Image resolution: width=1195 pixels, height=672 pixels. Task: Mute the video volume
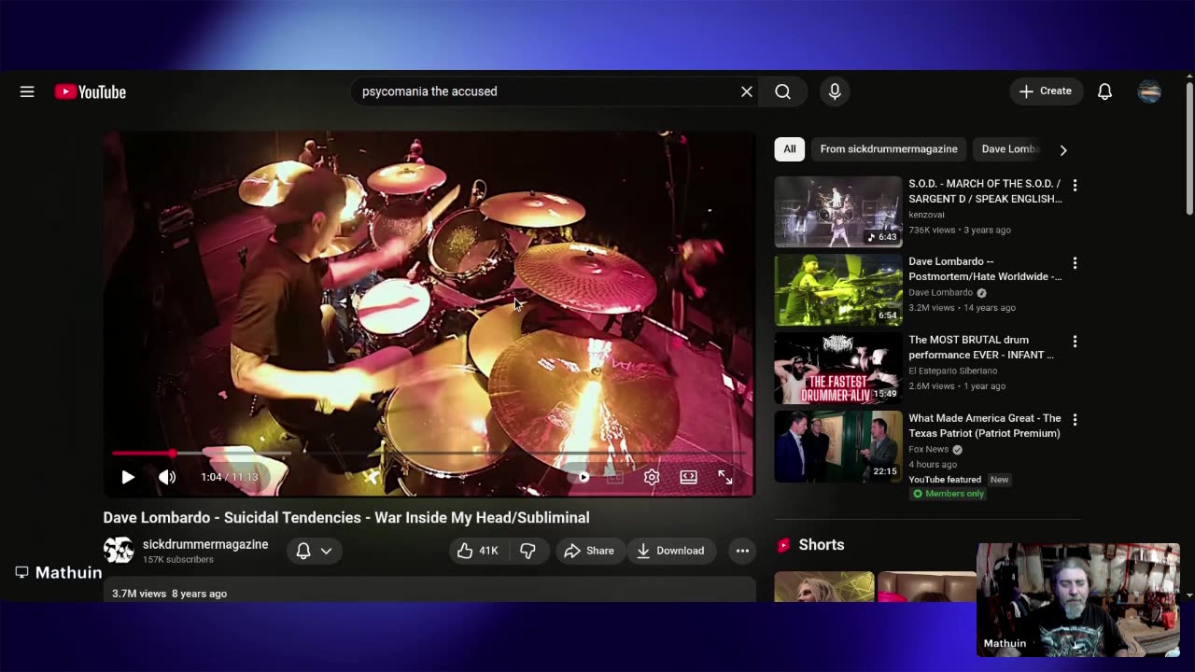[167, 477]
